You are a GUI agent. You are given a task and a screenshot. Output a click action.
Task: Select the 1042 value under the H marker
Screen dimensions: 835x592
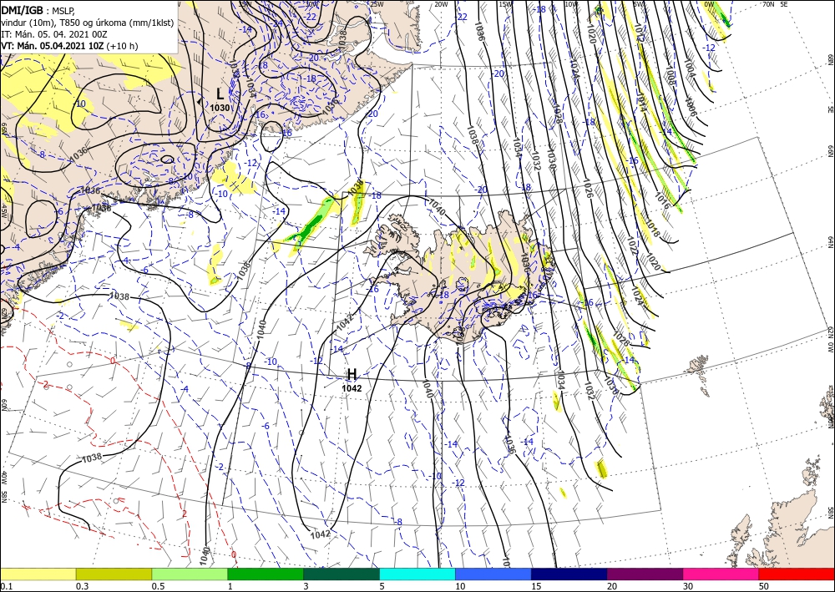(x=352, y=388)
